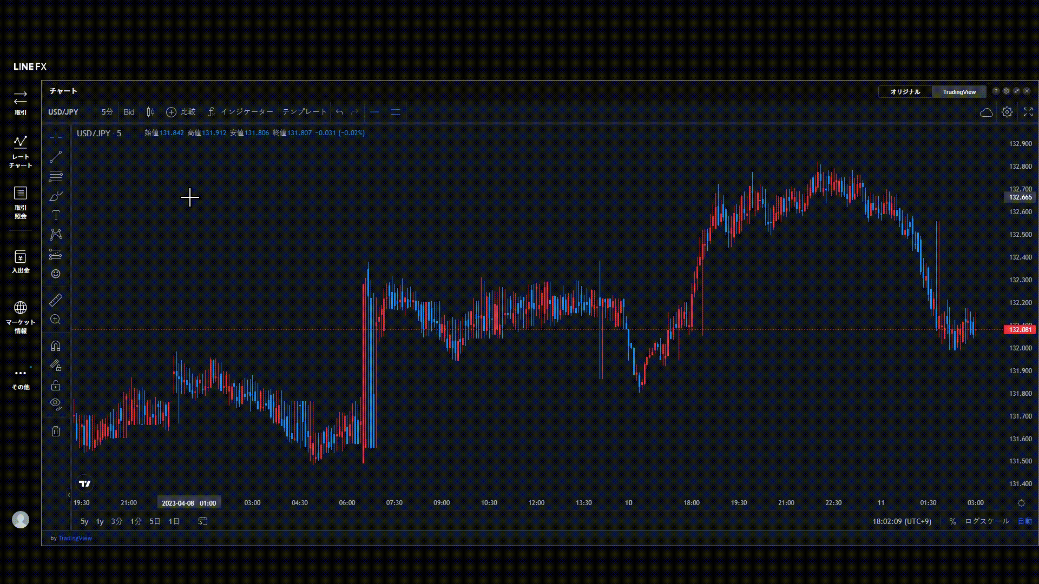Viewport: 1039px width, 584px height.
Task: Hide all drawings with eye icon
Action: click(56, 403)
